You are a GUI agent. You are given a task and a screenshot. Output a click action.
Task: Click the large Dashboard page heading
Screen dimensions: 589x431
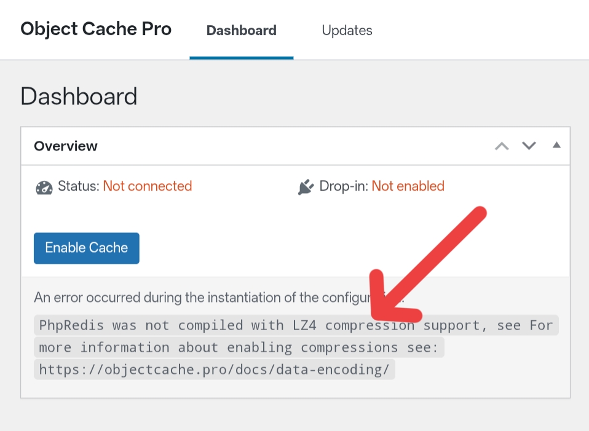tap(79, 97)
